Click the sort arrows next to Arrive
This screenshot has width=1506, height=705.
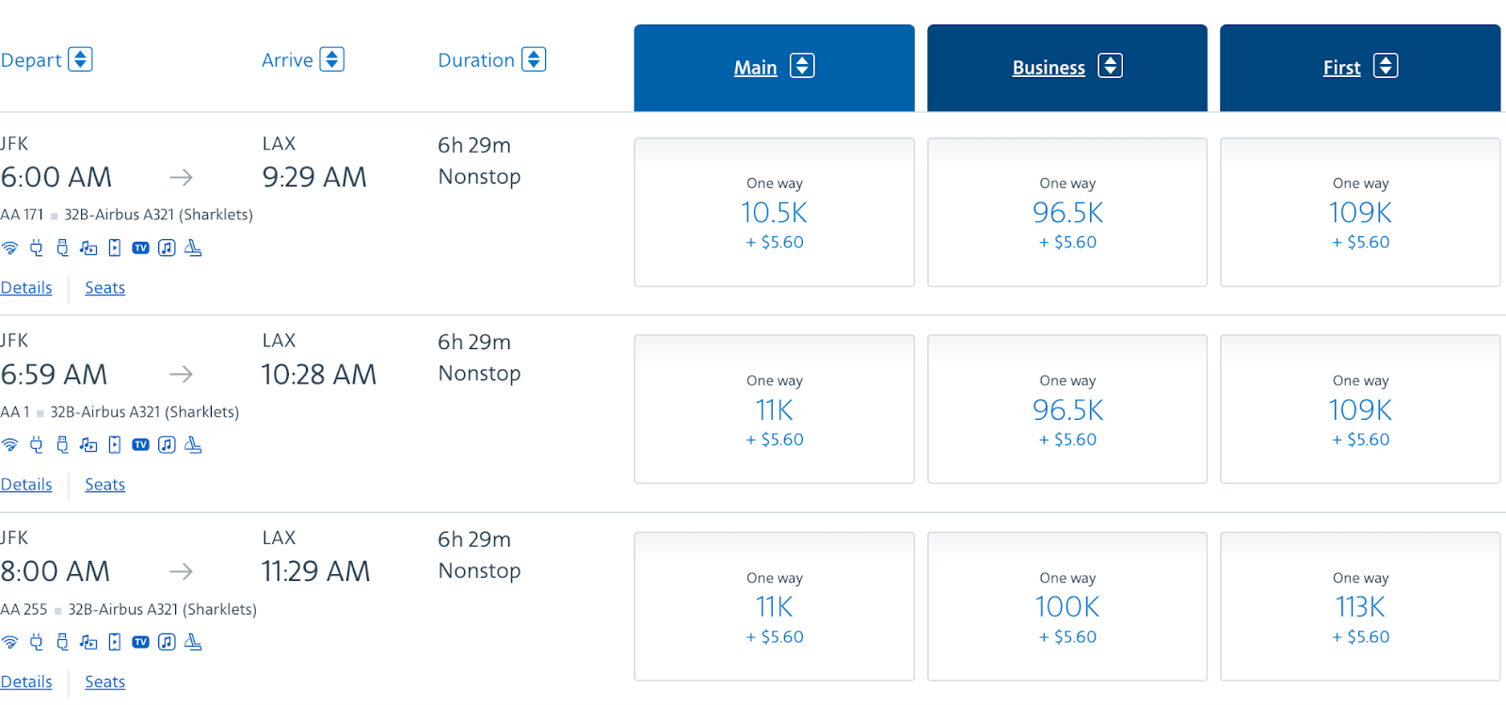(x=331, y=59)
